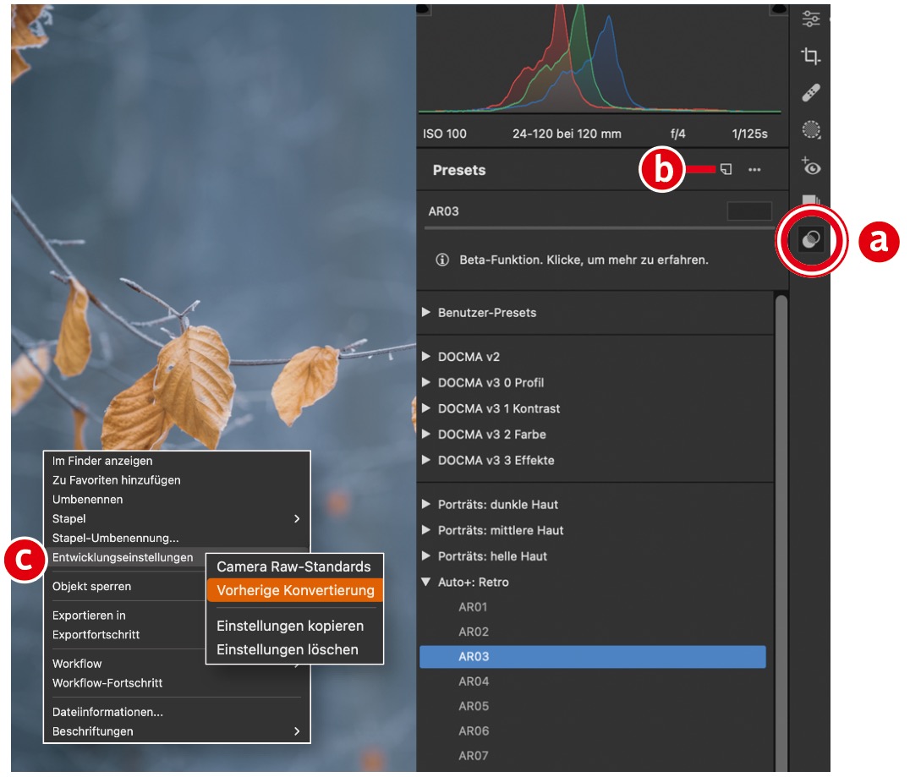Image resolution: width=910 pixels, height=777 pixels.
Task: Click Camera Raw-Standards in the submenu
Action: tap(293, 566)
